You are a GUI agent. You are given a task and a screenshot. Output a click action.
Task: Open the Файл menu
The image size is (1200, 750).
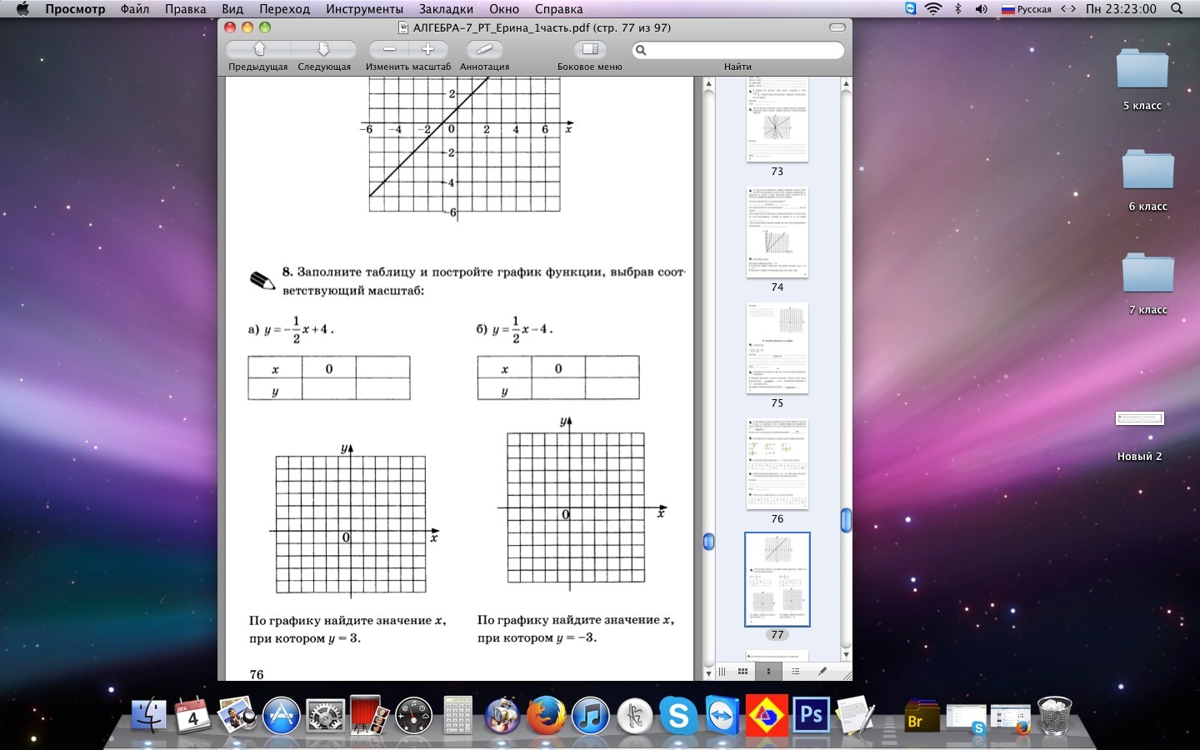point(134,9)
